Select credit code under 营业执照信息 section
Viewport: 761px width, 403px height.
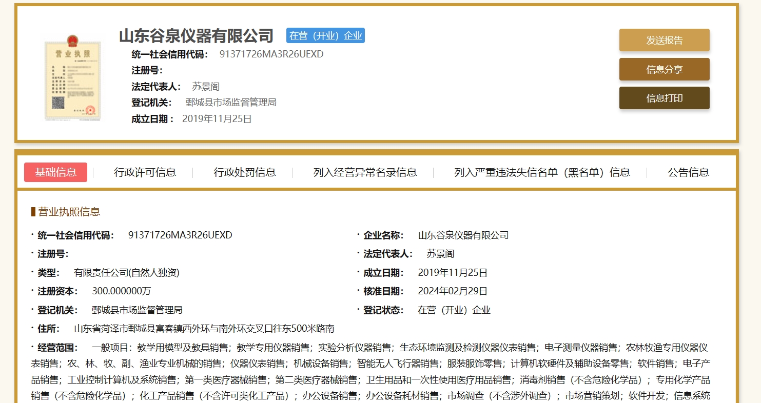(x=180, y=235)
